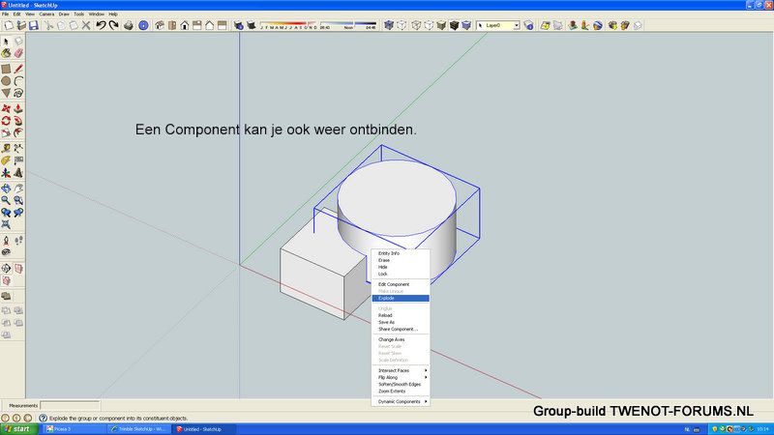
Task: Choose Share Component... in context menu
Action: pos(401,329)
